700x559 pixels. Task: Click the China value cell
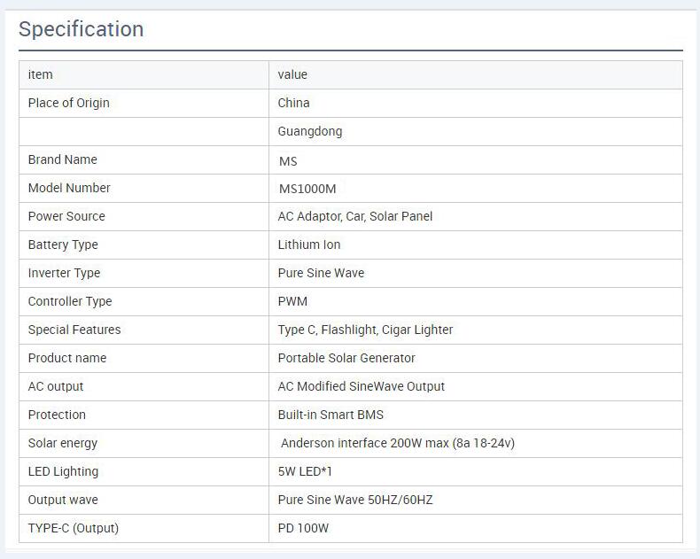pyautogui.click(x=476, y=103)
